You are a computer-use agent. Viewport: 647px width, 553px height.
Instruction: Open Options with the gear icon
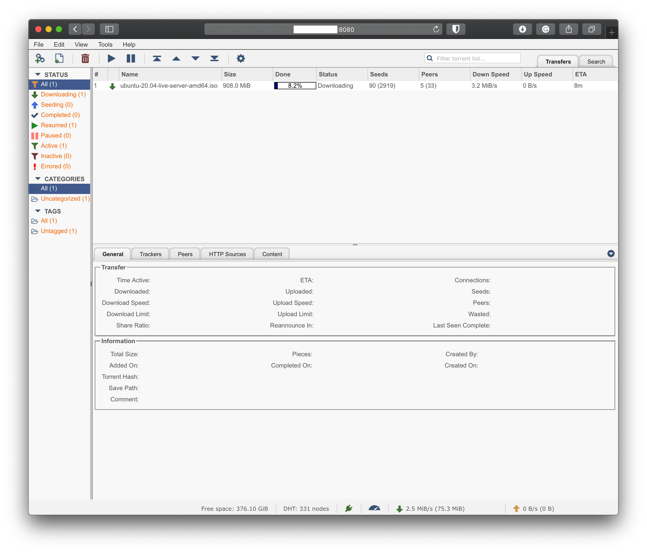tap(241, 58)
